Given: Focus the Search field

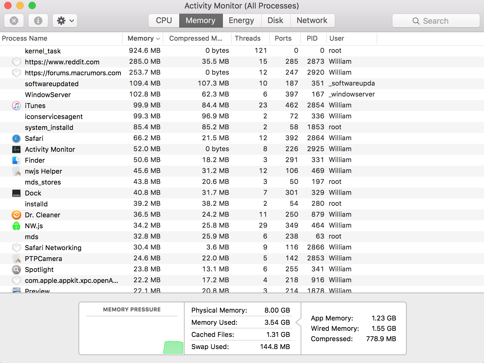Looking at the screenshot, I should pos(436,21).
